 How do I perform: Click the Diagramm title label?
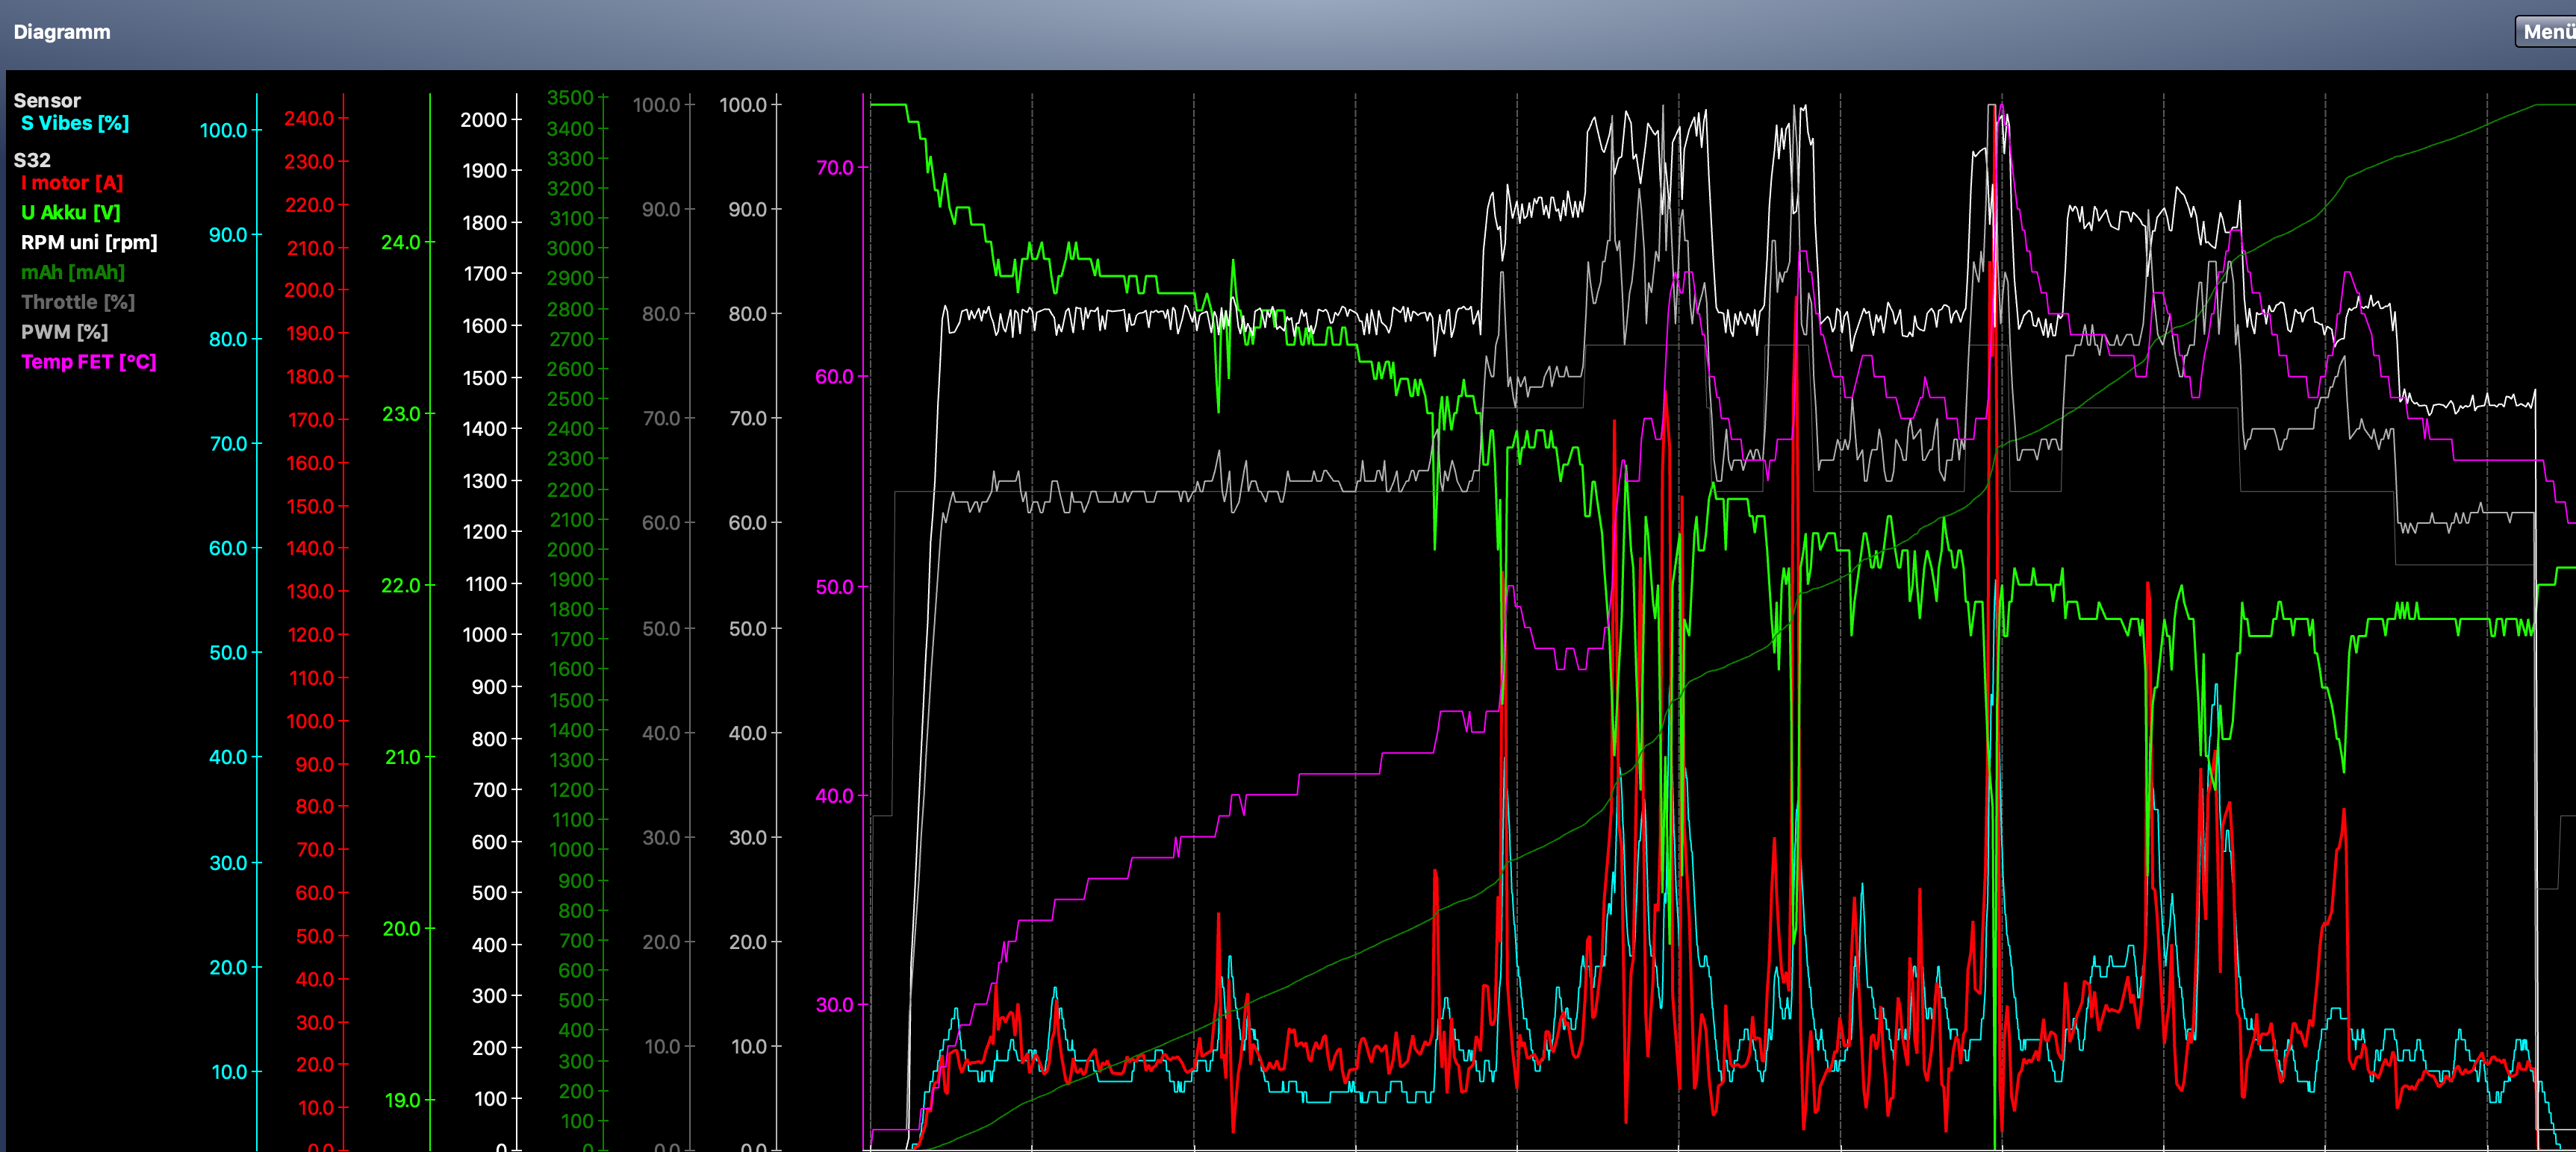click(x=62, y=32)
